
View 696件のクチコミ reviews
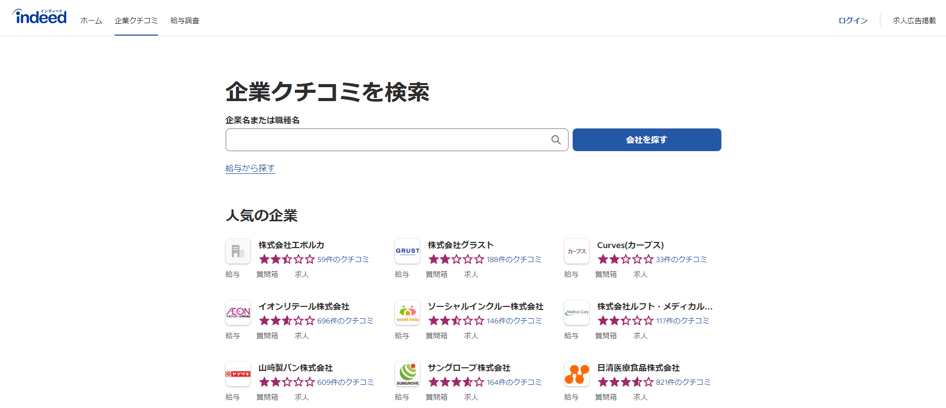[345, 321]
